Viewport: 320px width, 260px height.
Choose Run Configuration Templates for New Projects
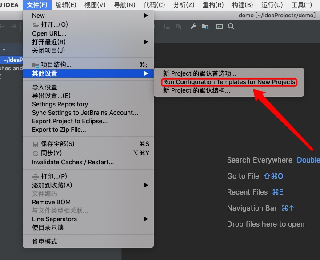click(229, 82)
